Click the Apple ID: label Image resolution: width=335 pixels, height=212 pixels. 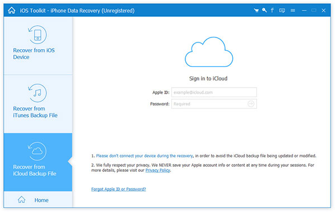161,93
